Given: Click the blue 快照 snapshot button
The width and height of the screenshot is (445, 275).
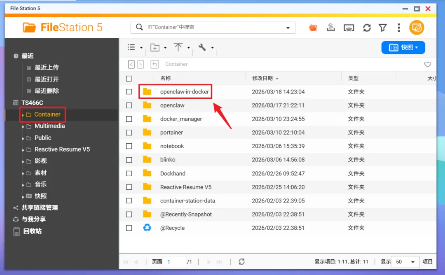Looking at the screenshot, I should tap(403, 47).
